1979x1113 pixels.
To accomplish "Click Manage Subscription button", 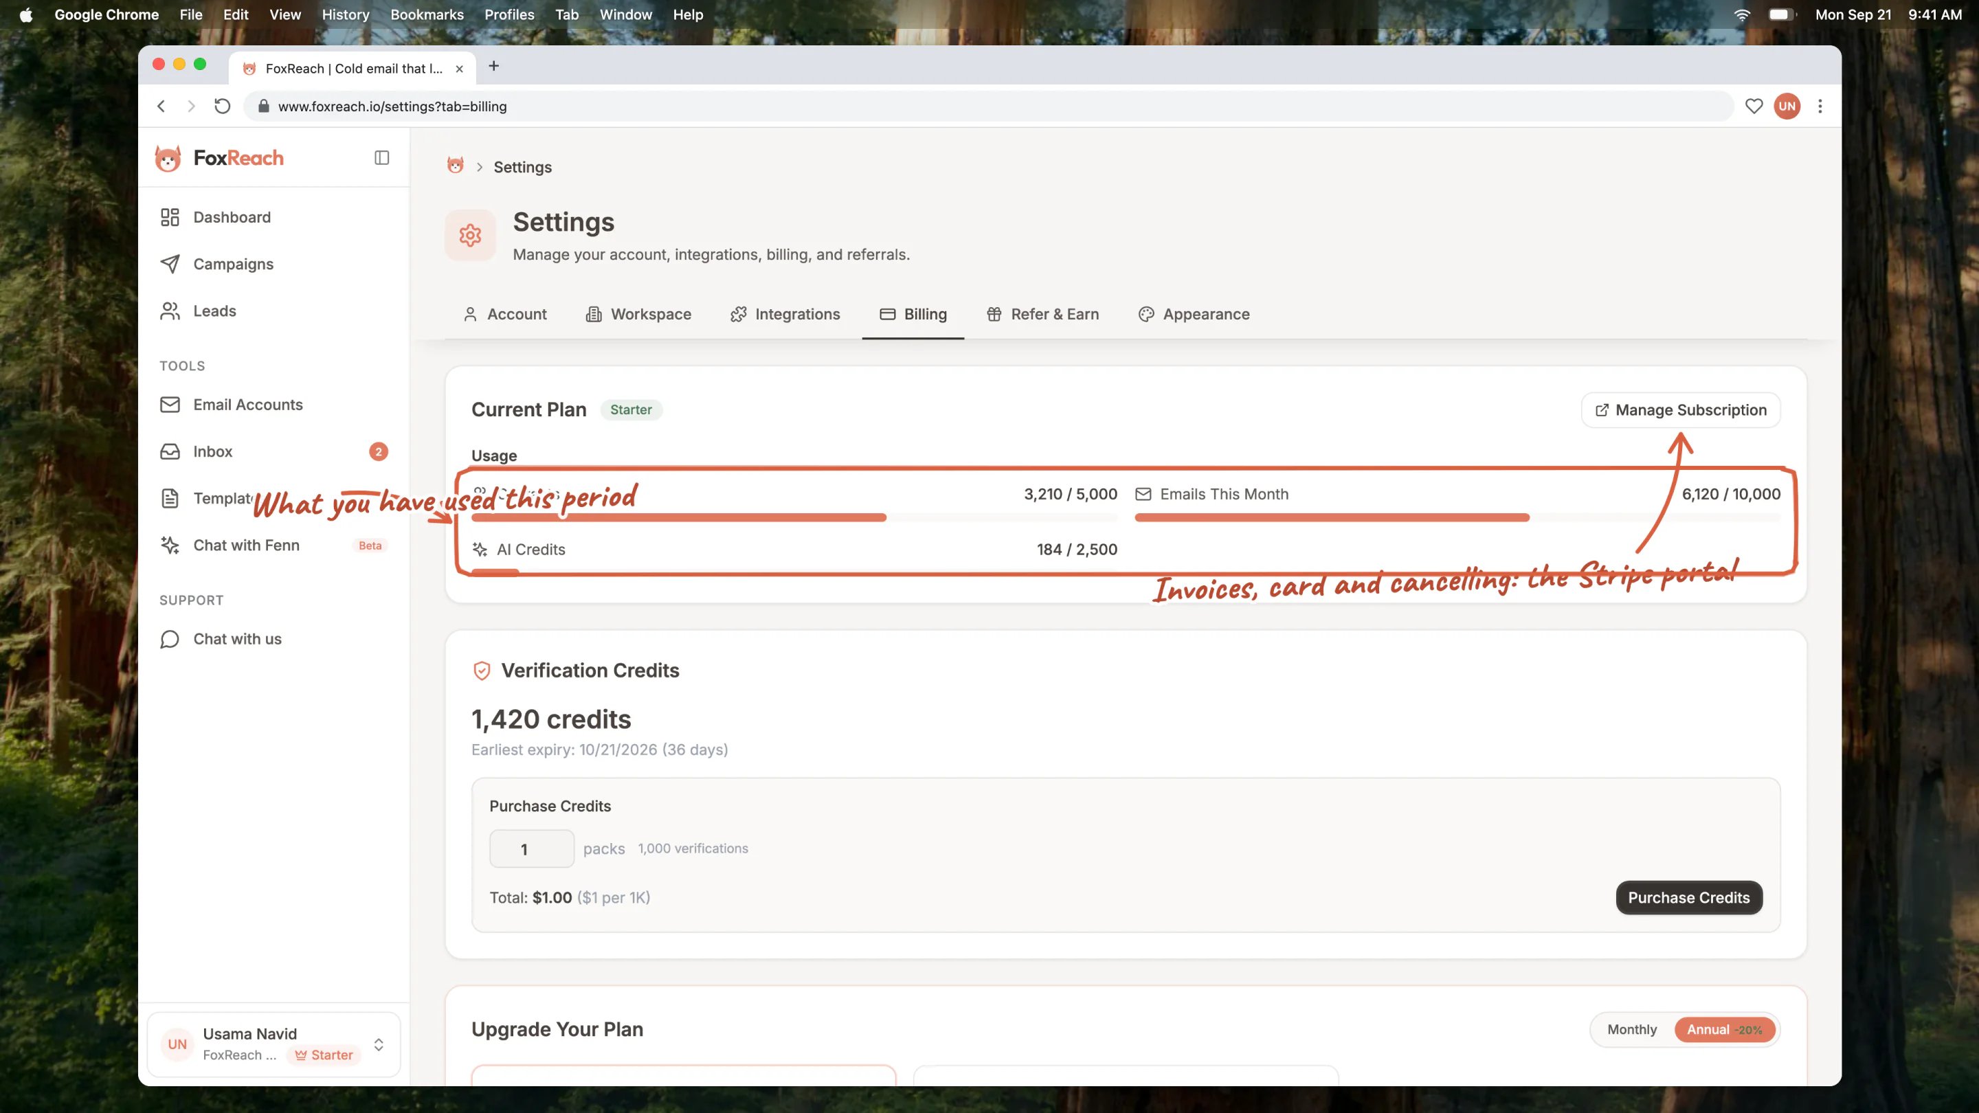I will coord(1681,410).
